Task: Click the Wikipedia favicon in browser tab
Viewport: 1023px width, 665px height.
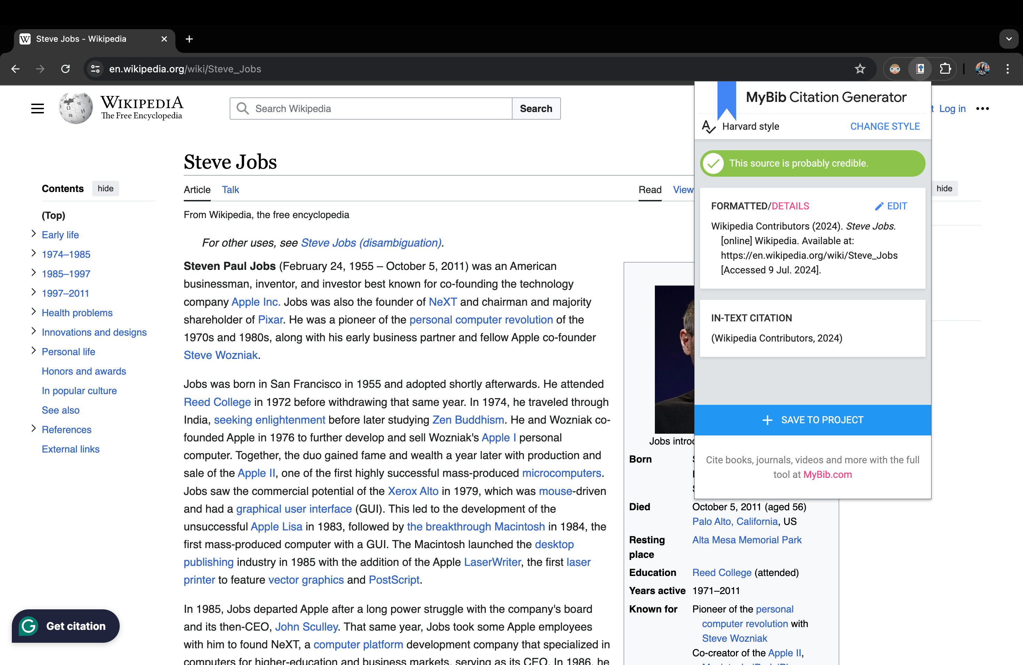Action: point(25,39)
